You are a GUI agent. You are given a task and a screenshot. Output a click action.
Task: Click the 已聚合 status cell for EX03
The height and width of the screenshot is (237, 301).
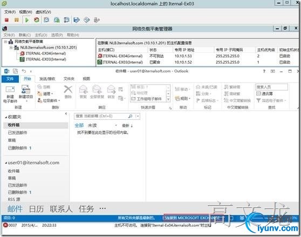click(155, 62)
